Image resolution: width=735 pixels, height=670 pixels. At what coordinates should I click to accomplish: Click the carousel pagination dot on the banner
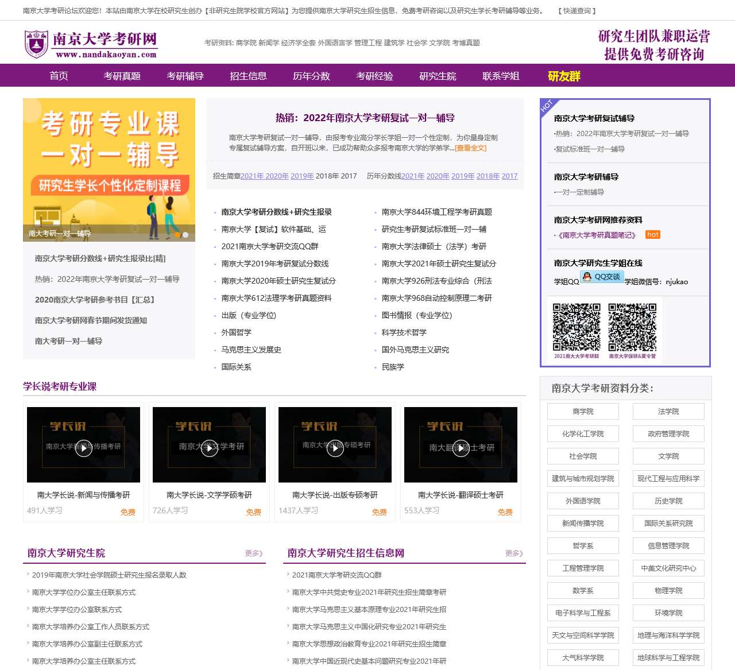(x=185, y=235)
